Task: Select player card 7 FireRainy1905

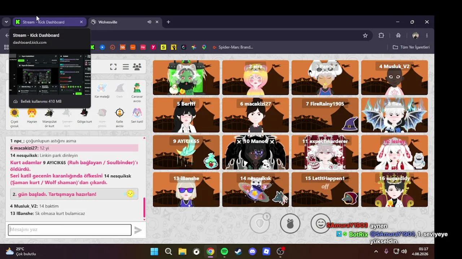Action: click(325, 115)
